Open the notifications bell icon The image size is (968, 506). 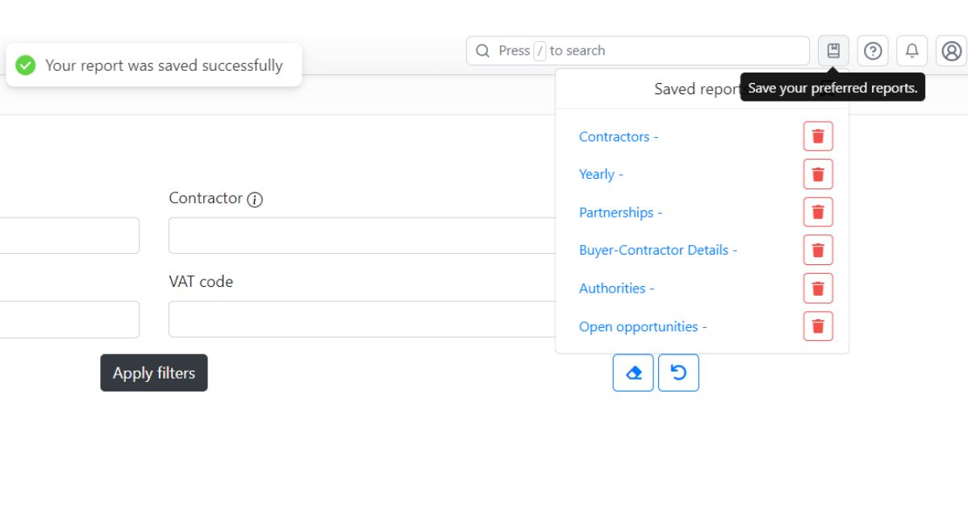point(912,51)
